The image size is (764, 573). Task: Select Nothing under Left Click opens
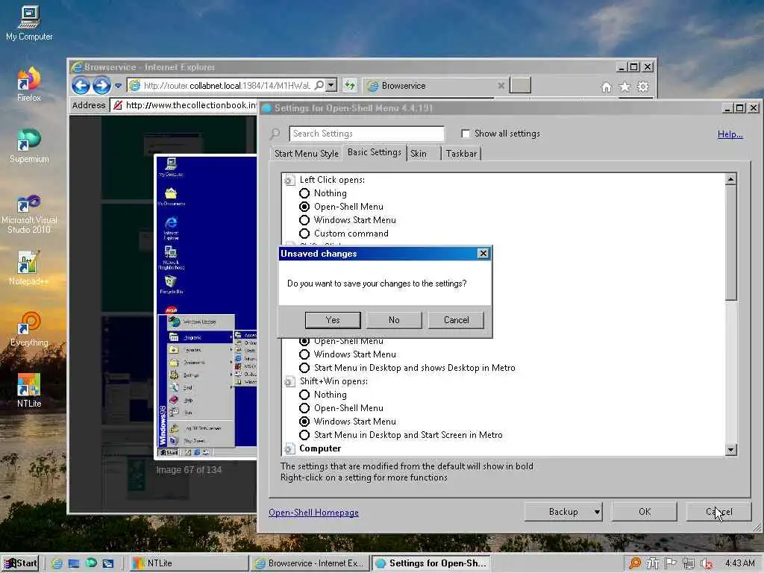(304, 193)
